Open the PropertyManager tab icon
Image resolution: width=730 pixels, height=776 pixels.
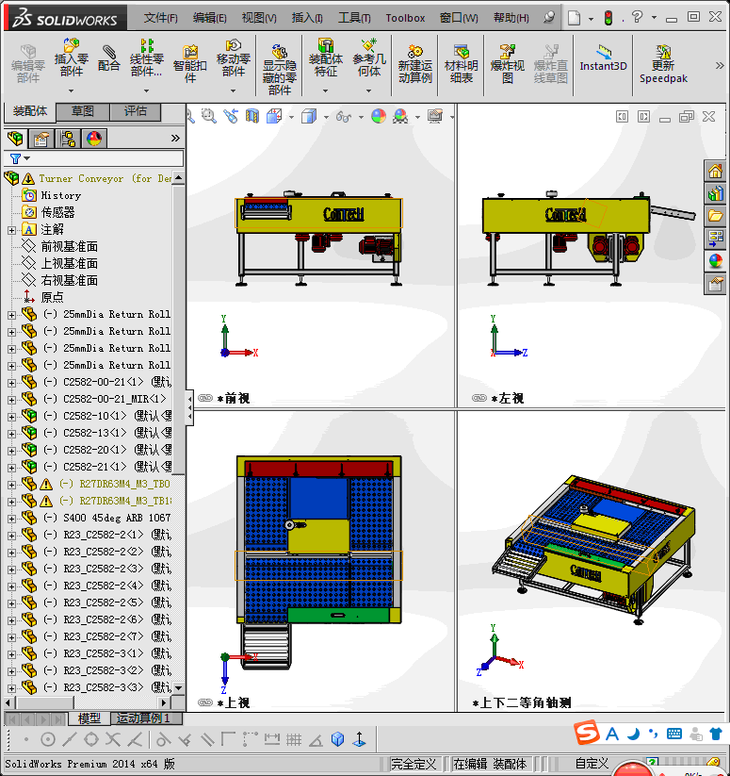(x=41, y=138)
